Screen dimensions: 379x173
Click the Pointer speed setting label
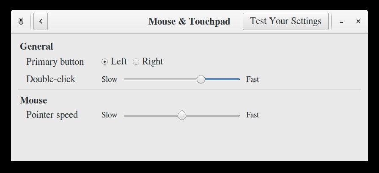[52, 115]
